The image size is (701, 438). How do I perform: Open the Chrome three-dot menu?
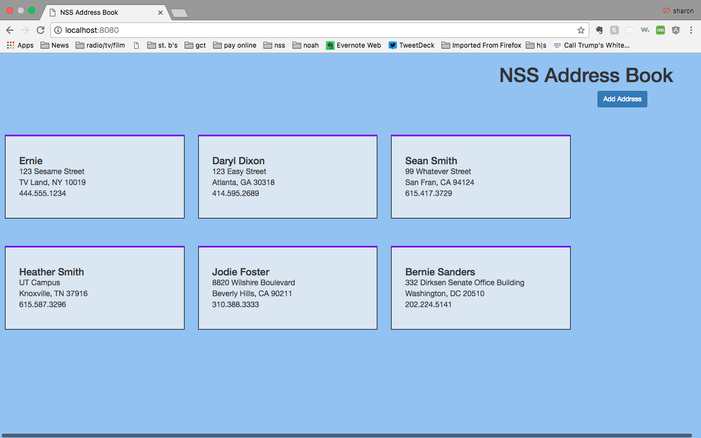691,30
